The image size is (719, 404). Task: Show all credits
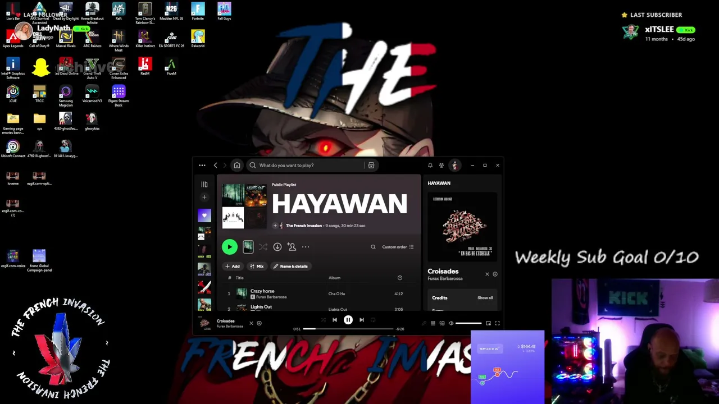pyautogui.click(x=485, y=298)
